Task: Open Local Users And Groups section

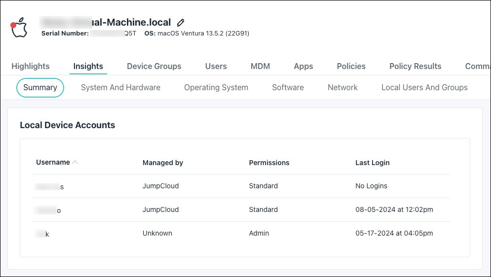Action: coord(424,87)
